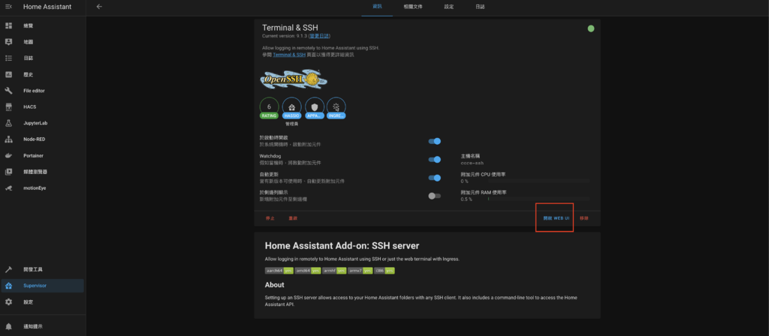
Task: Click the armv7 architecture badge
Action: click(x=360, y=270)
